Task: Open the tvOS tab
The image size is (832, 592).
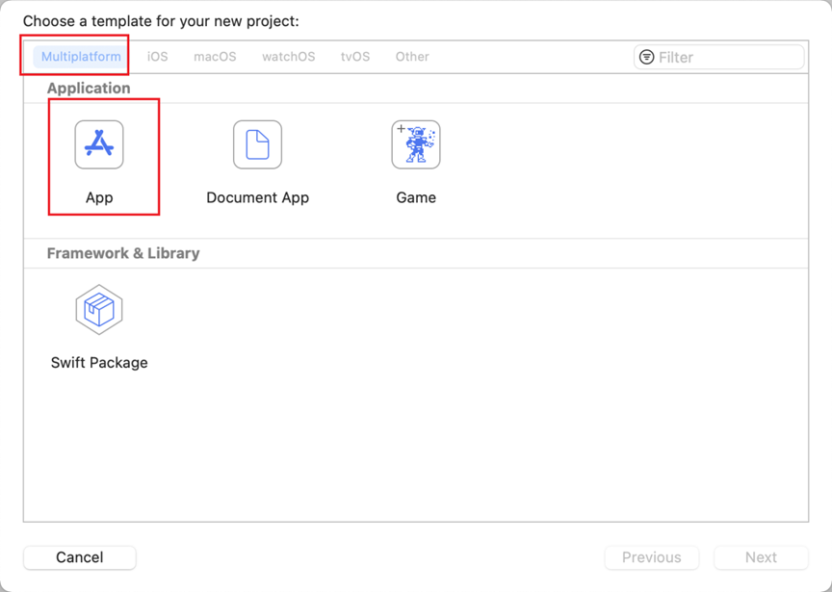Action: (x=355, y=57)
